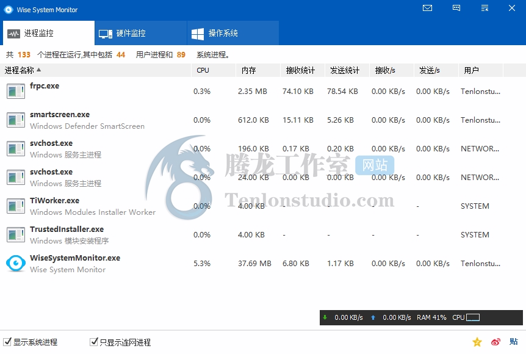The width and height of the screenshot is (526, 354).
Task: Click the blue 贴 Tieba icon
Action: [513, 342]
